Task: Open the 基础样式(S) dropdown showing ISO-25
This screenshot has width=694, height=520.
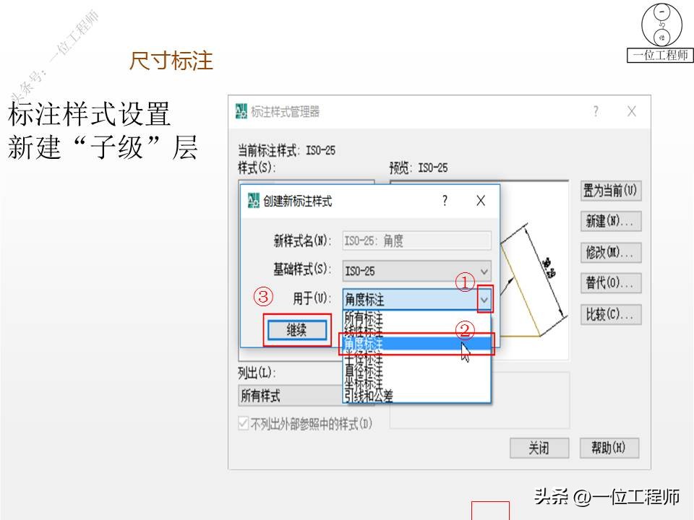Action: click(x=485, y=271)
